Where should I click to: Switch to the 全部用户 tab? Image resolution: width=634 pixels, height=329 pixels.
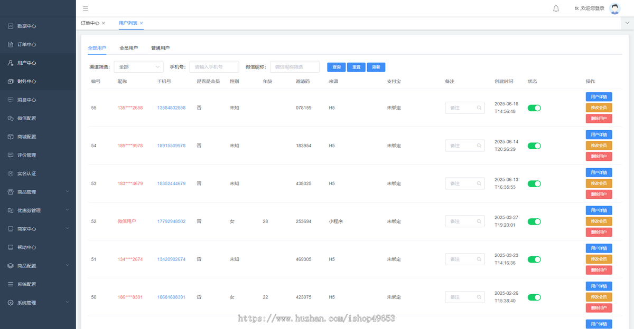pyautogui.click(x=97, y=48)
